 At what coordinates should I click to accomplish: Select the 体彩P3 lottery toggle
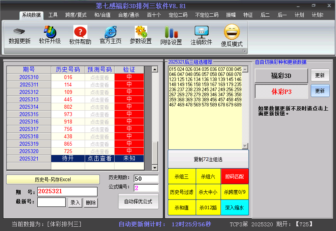[281, 92]
